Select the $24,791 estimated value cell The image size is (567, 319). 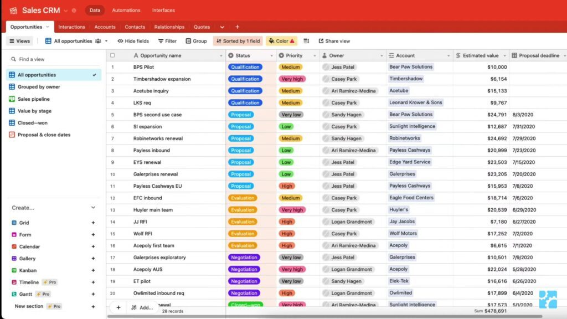click(x=481, y=115)
